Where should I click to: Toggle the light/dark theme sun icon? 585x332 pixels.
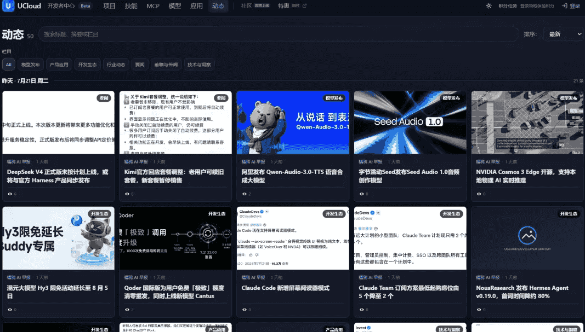(x=489, y=6)
